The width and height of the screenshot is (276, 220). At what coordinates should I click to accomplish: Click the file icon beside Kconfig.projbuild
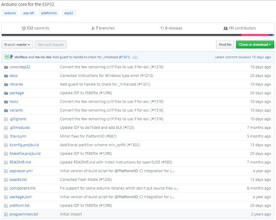(6, 145)
